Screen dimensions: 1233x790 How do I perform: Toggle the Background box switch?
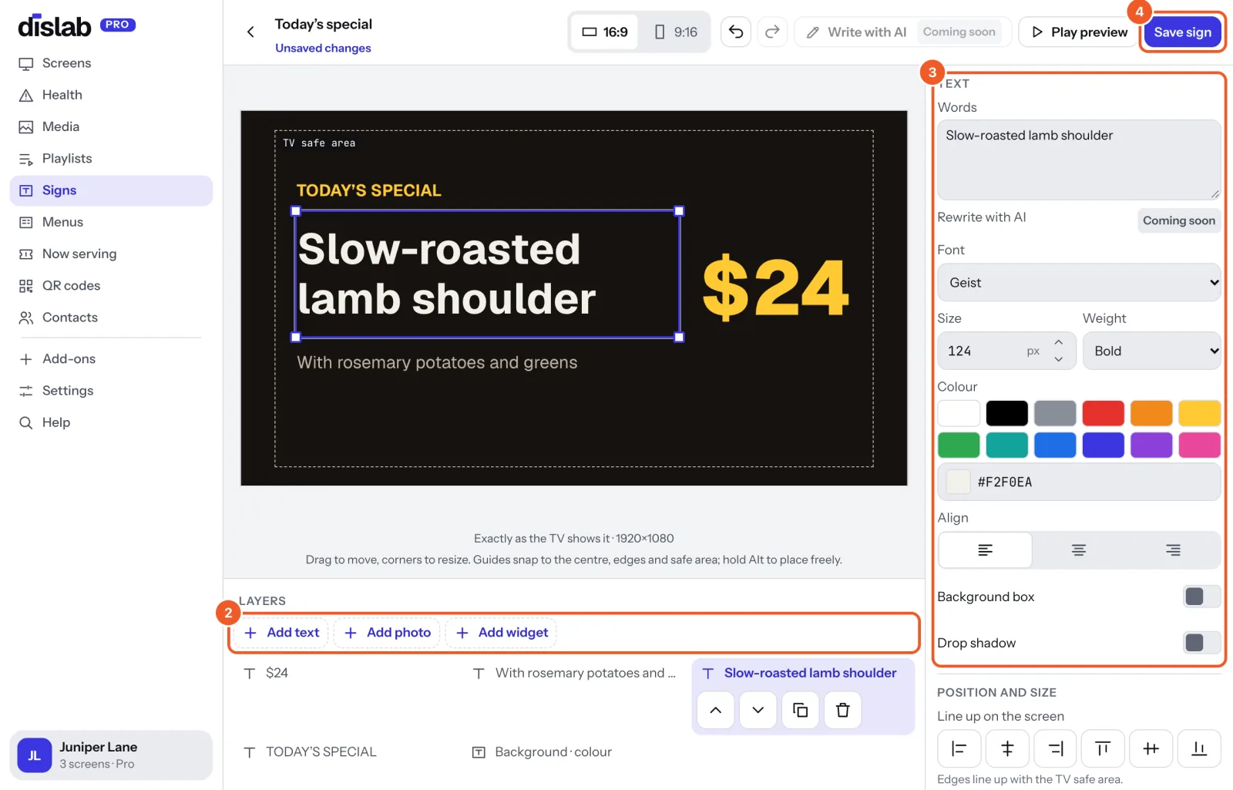tap(1201, 597)
